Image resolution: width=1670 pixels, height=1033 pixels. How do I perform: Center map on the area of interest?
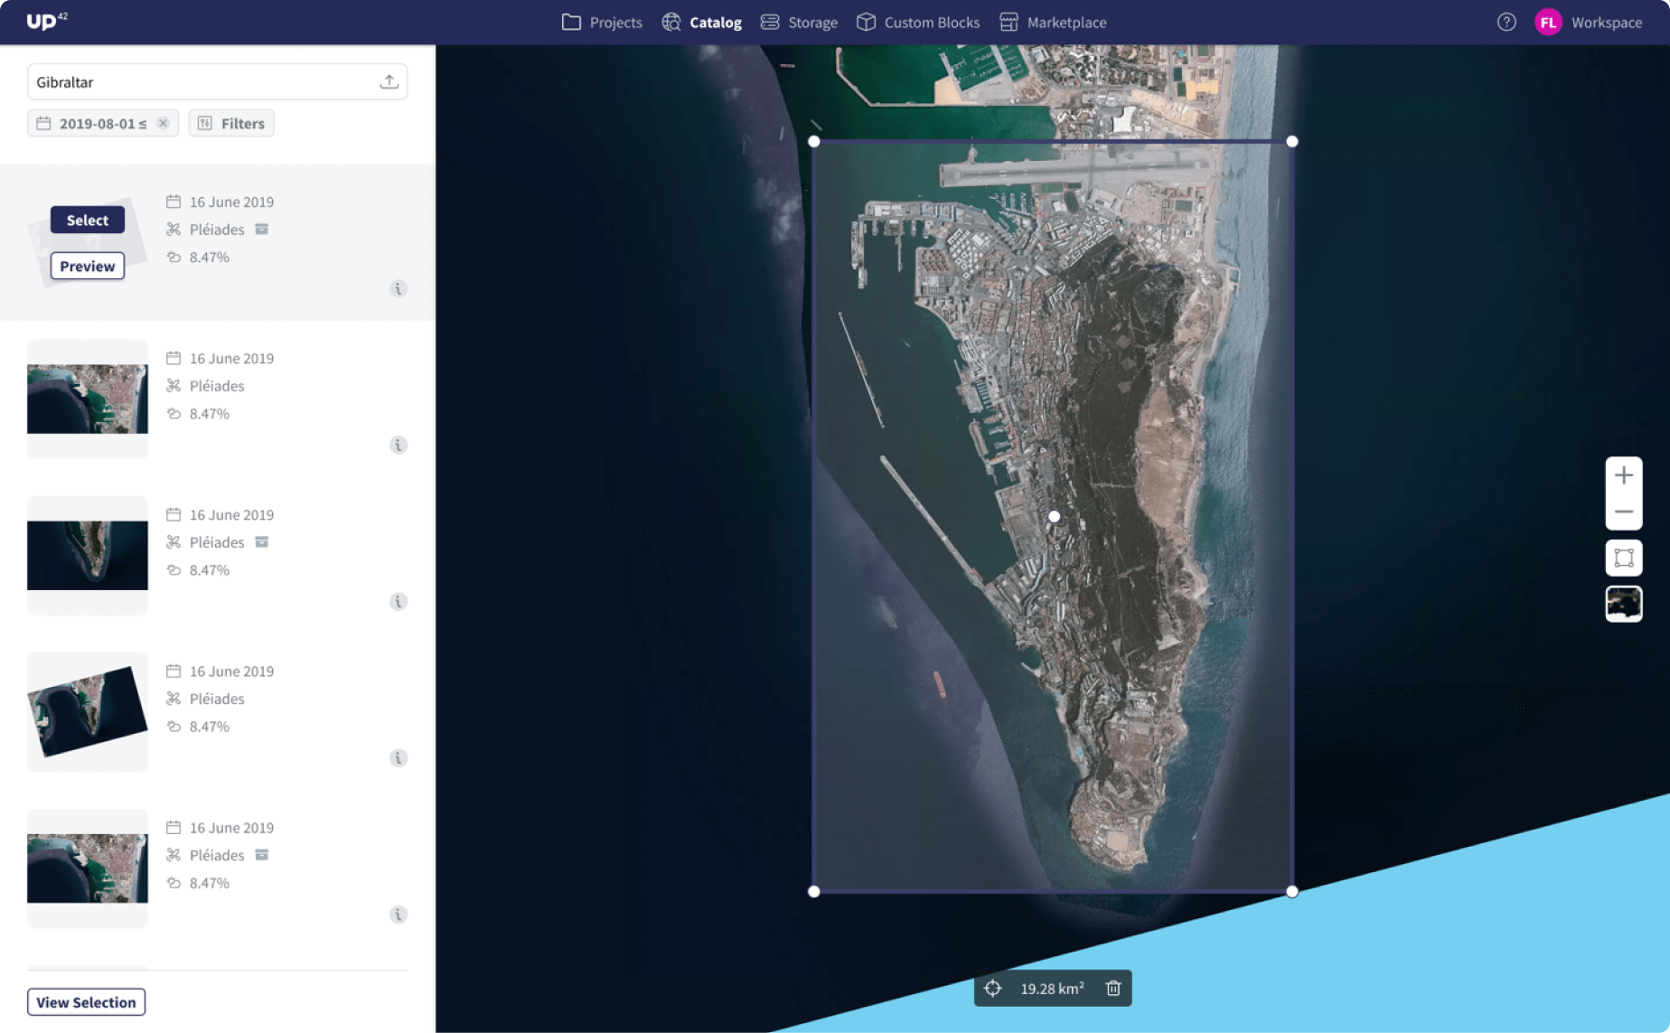[x=992, y=989]
